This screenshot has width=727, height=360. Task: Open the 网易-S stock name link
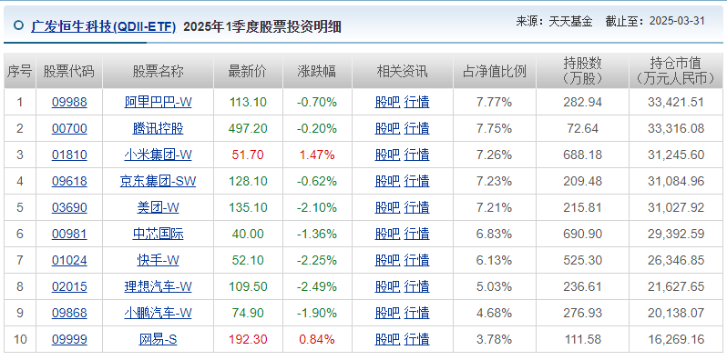pyautogui.click(x=158, y=339)
